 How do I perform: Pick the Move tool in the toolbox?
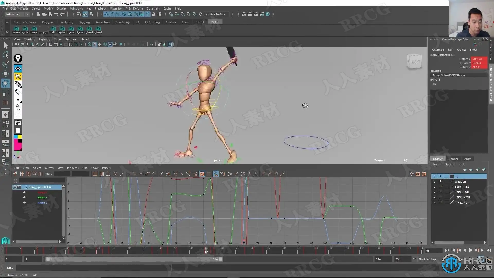click(5, 74)
